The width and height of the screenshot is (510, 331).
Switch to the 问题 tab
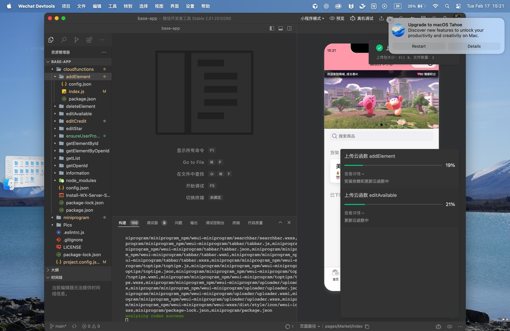tap(178, 223)
